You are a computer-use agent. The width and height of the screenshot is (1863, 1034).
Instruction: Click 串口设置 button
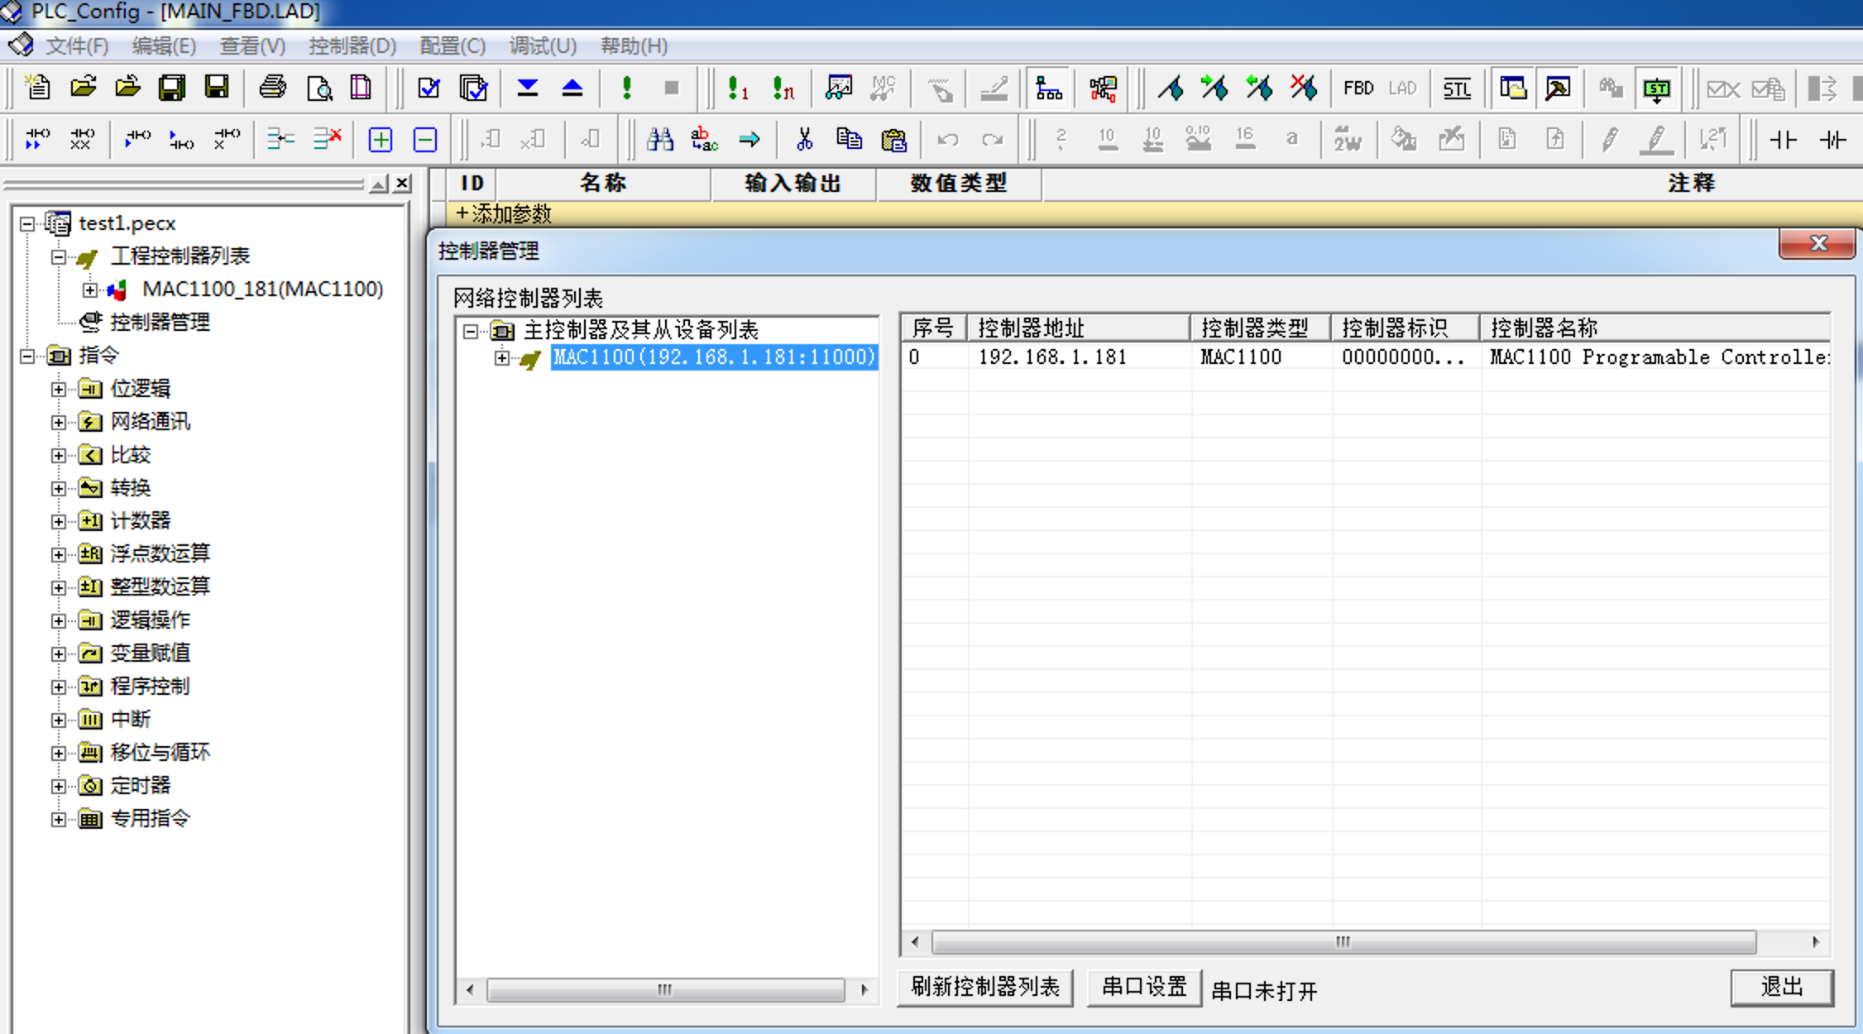pos(1144,987)
